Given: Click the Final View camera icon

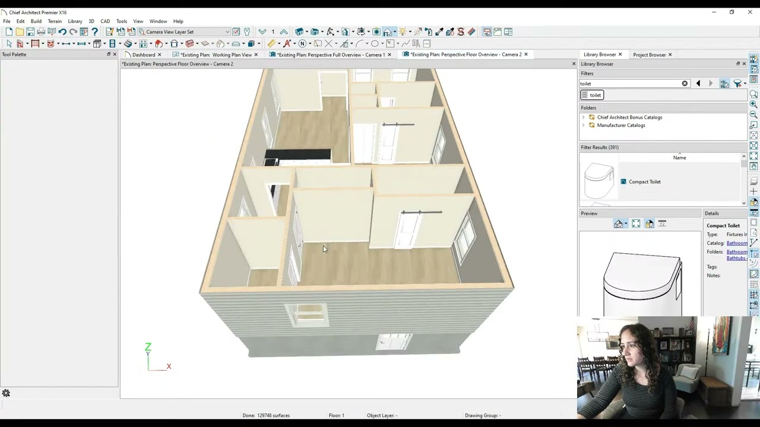Looking at the screenshot, I should [x=376, y=31].
